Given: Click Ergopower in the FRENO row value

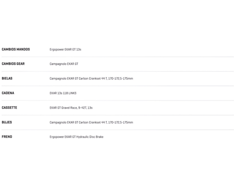Looking at the screenshot, I should pyautogui.click(x=57, y=137).
